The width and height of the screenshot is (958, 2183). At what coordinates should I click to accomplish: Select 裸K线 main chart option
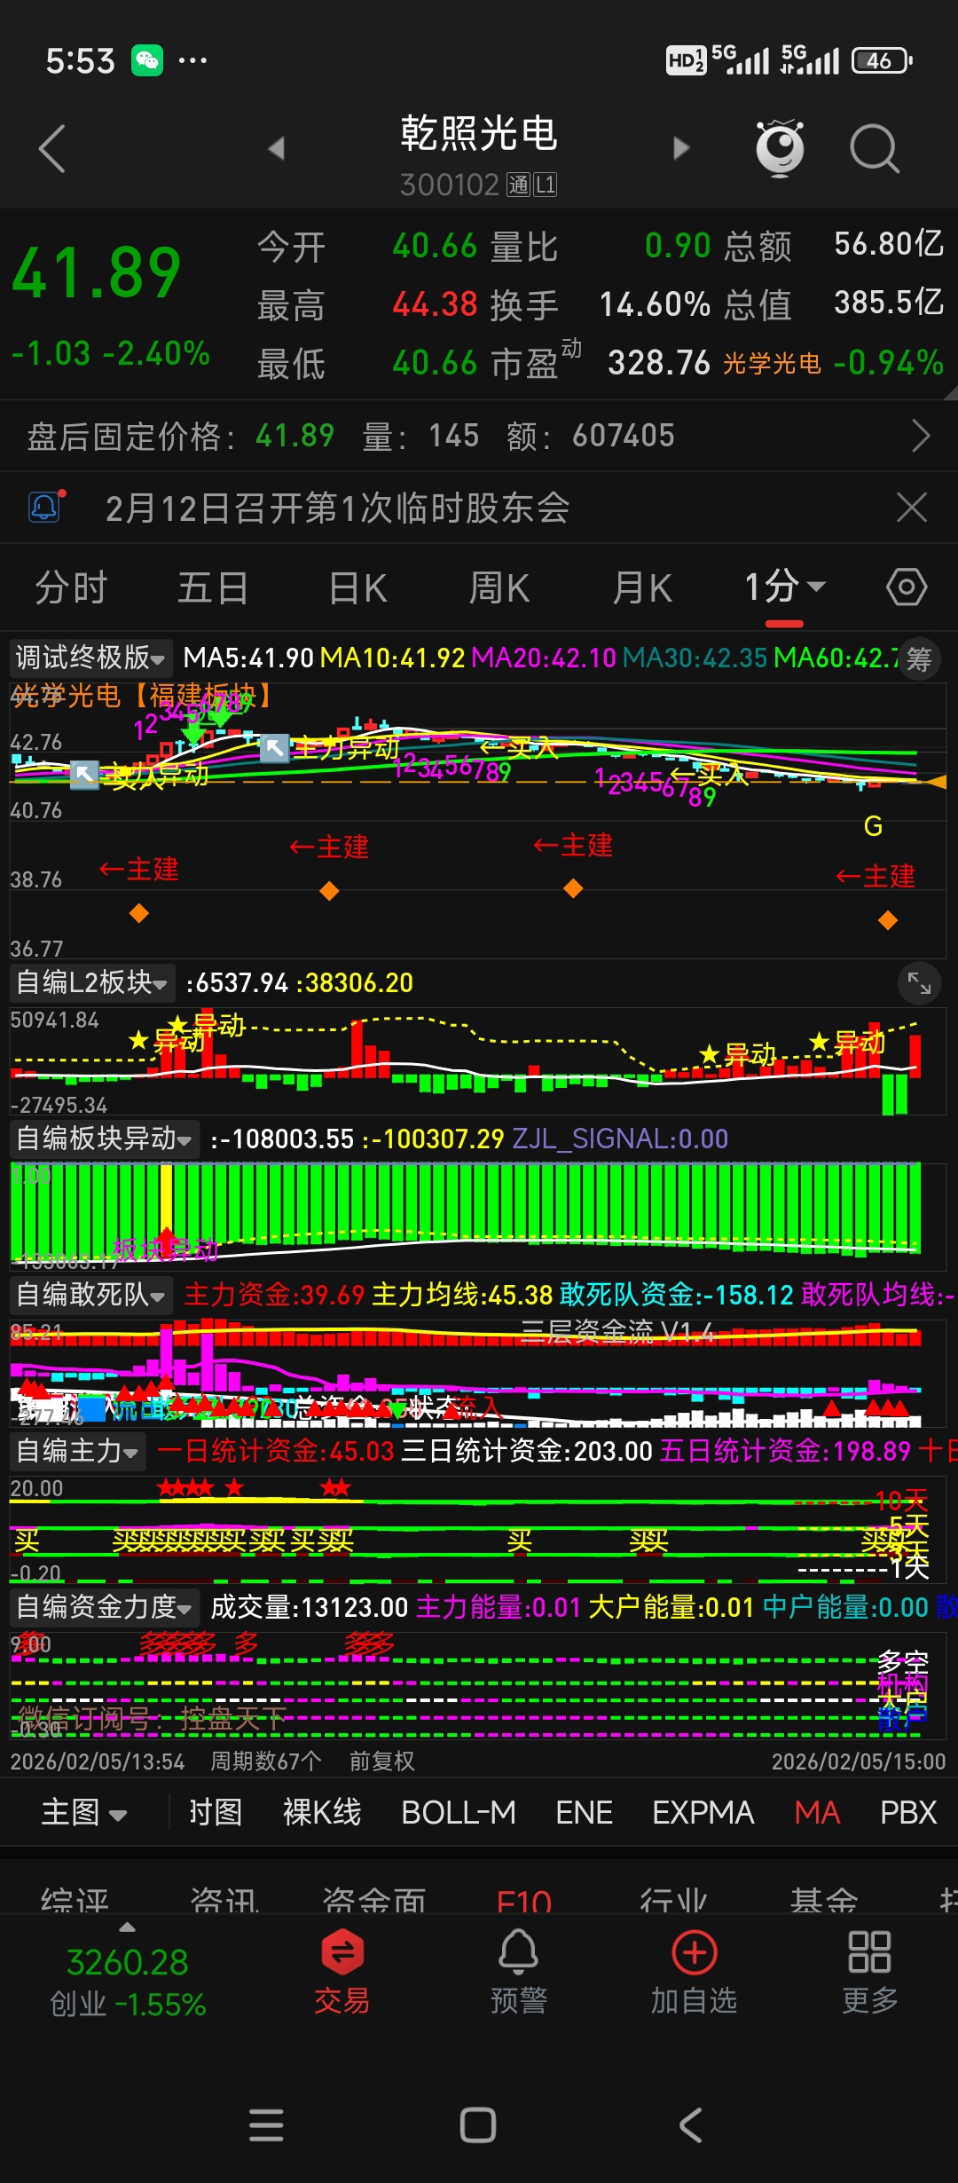tap(322, 1812)
